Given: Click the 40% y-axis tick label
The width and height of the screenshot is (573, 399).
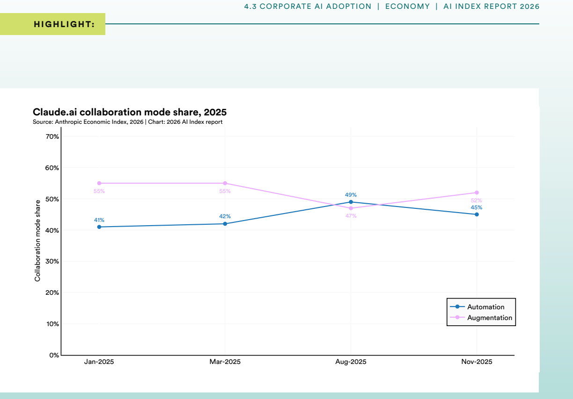Looking at the screenshot, I should point(52,230).
